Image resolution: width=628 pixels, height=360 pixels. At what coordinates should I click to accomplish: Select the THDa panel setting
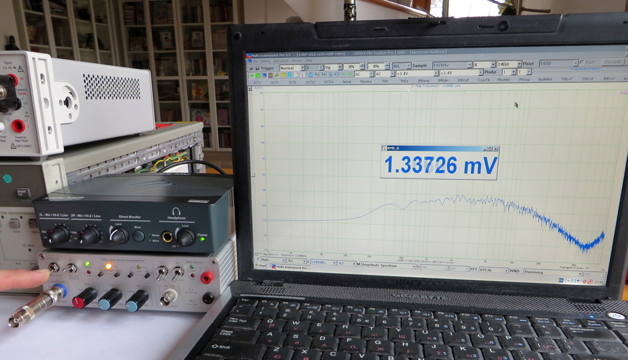click(x=404, y=81)
